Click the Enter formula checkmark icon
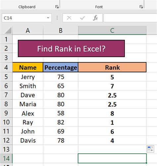Screen dimensions: 157x166 point(82,18)
